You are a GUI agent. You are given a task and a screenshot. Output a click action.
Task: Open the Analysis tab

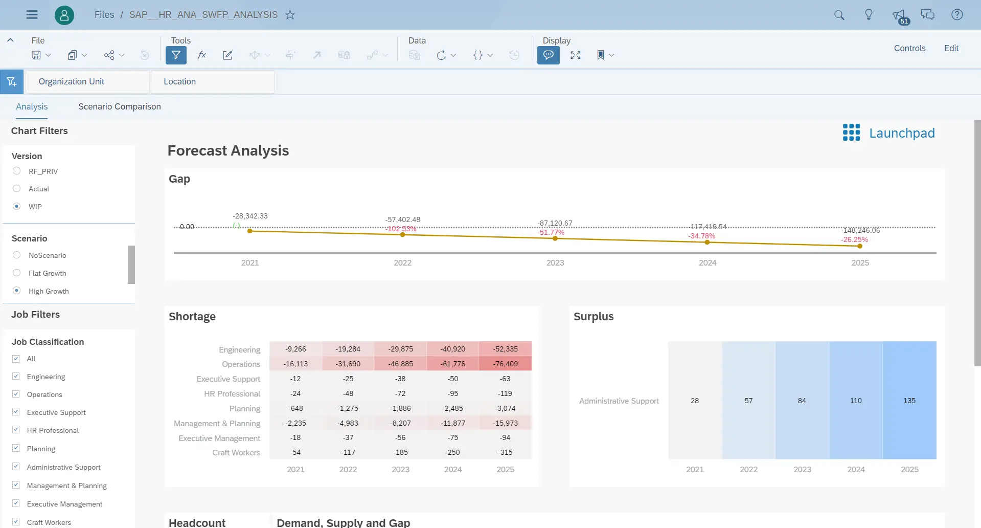(31, 106)
